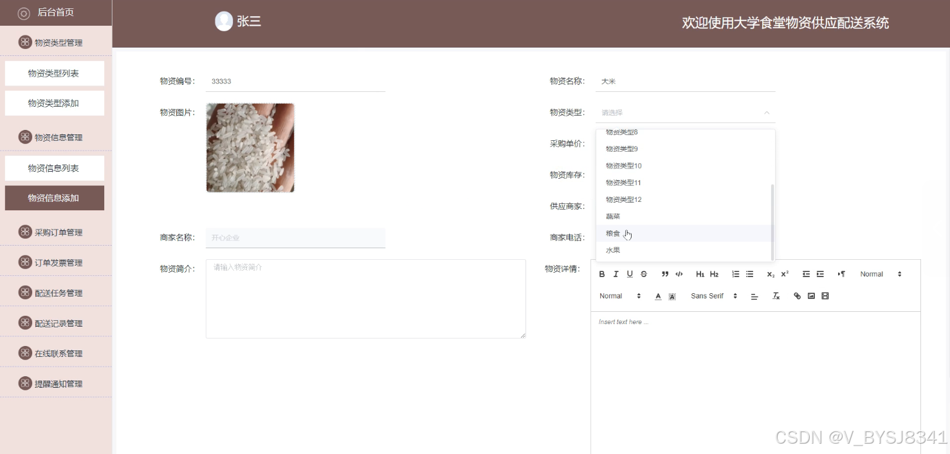Apply Heading 1 style
The width and height of the screenshot is (950, 454).
click(700, 274)
